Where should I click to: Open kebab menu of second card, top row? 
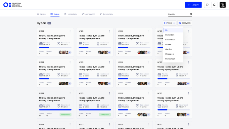point(110,31)
